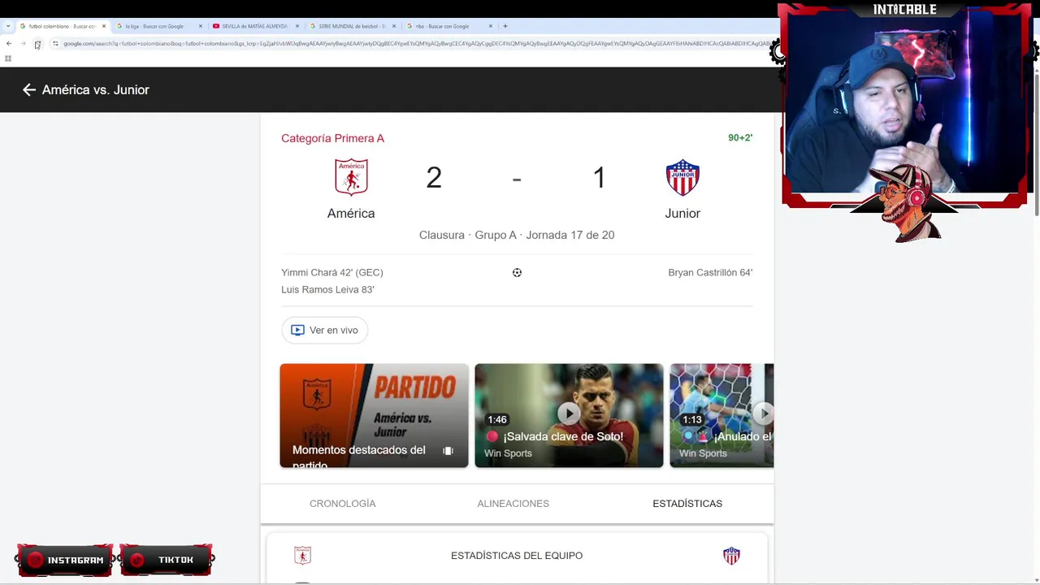Click the INSTAGRAM overlay badge
Screen dimensions: 1040x585
point(65,561)
